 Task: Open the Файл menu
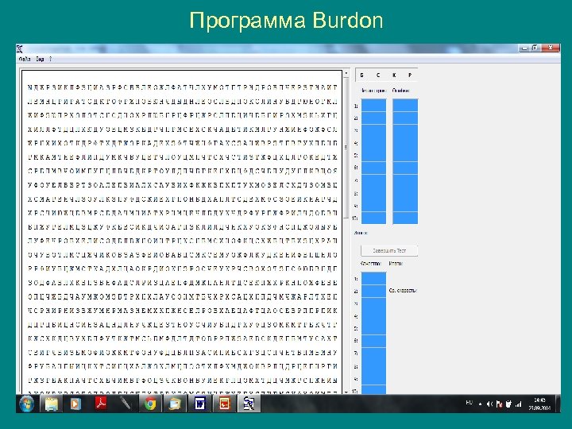[x=25, y=59]
